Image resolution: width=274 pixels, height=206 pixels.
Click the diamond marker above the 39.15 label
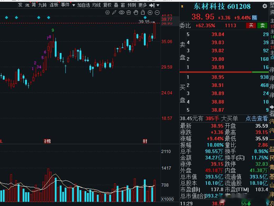tap(145, 17)
